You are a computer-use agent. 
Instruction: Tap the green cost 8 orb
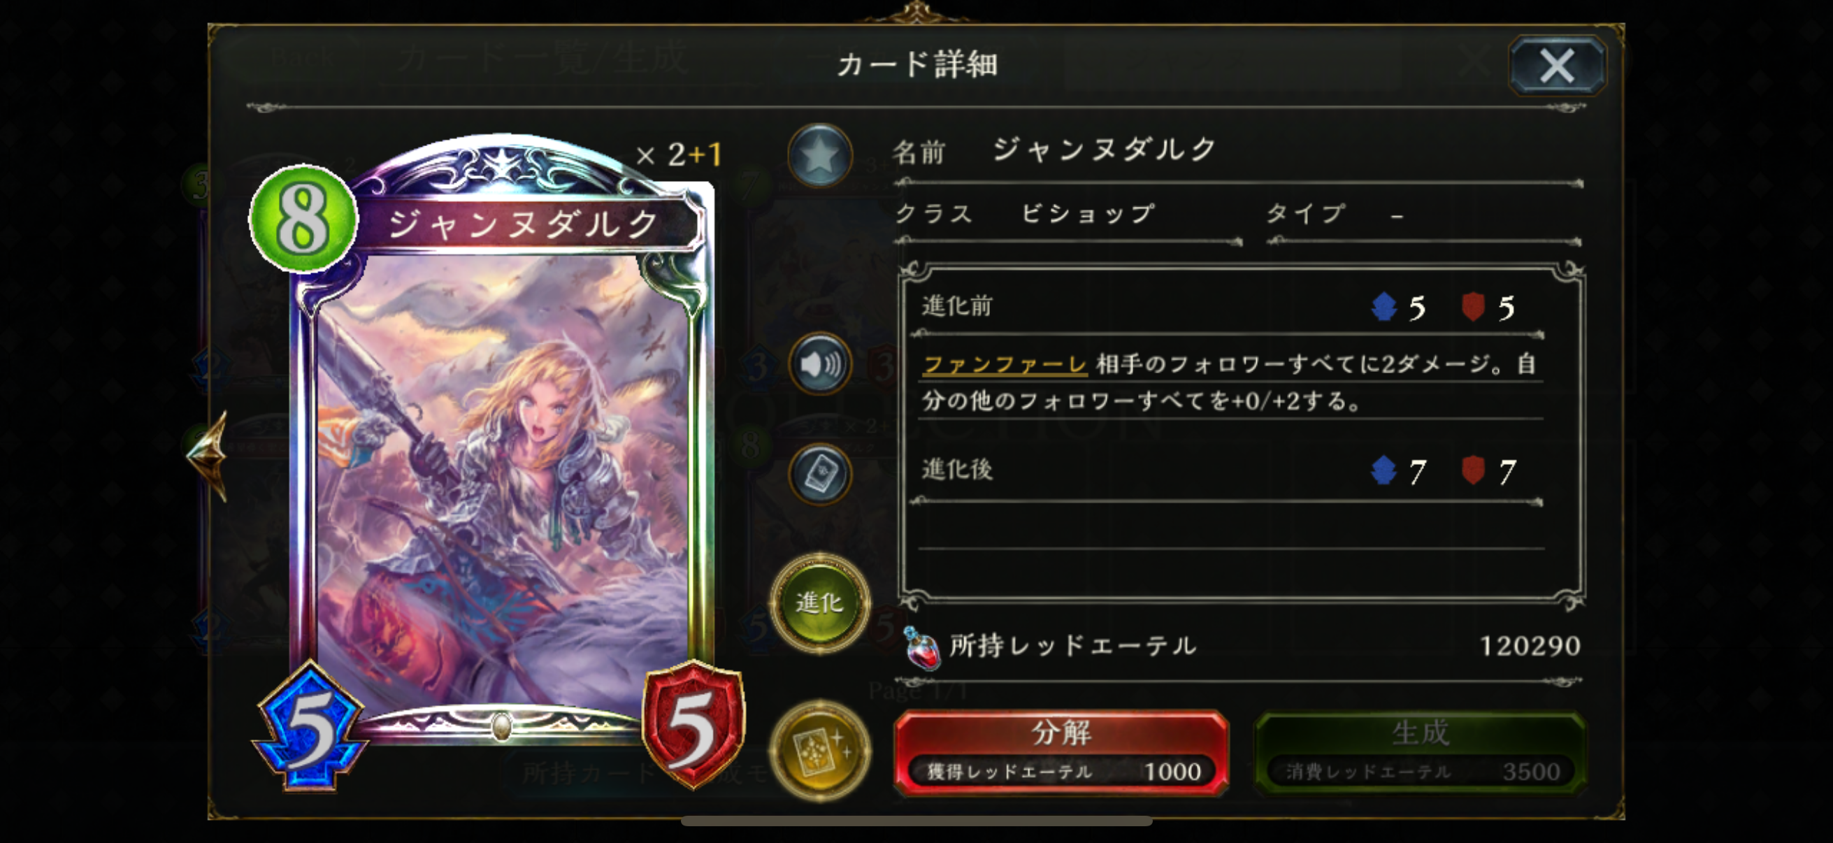303,218
